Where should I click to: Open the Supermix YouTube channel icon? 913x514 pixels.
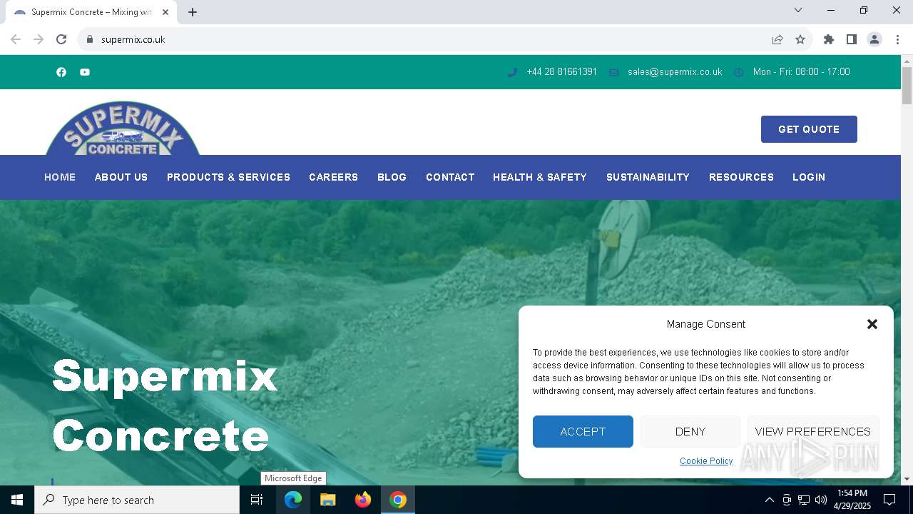[x=85, y=72]
